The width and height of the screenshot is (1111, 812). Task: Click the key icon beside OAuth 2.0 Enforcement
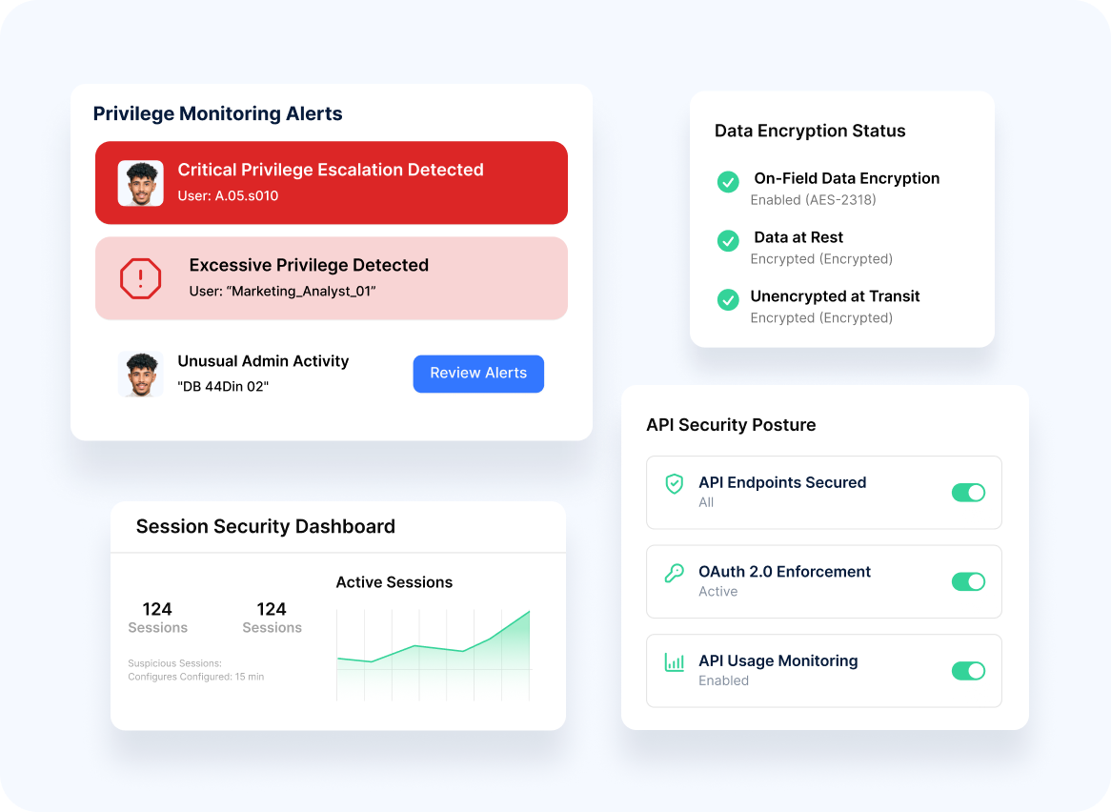pos(675,574)
